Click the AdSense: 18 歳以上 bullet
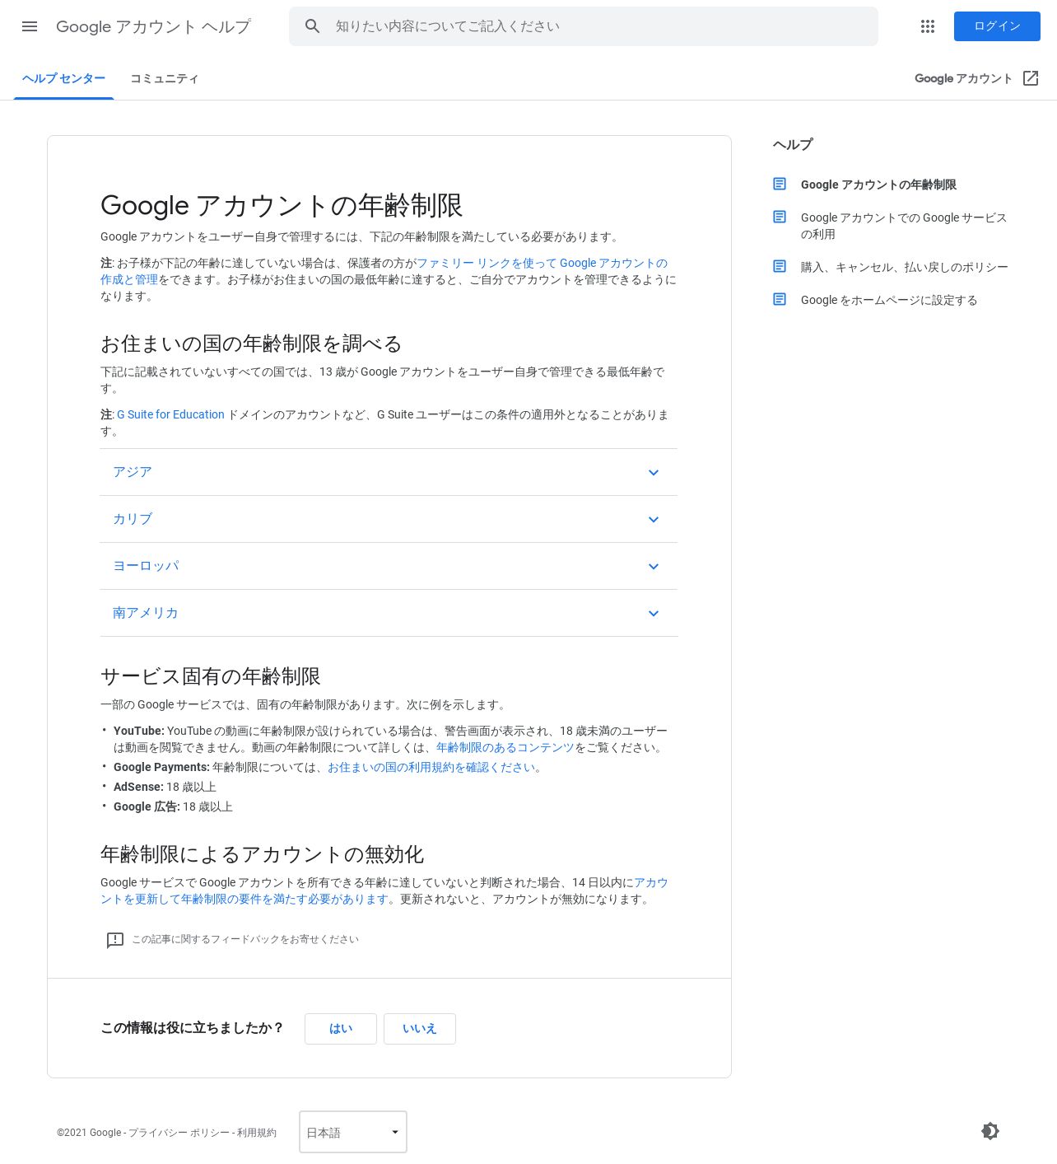This screenshot has height=1164, width=1057. pyautogui.click(x=165, y=787)
